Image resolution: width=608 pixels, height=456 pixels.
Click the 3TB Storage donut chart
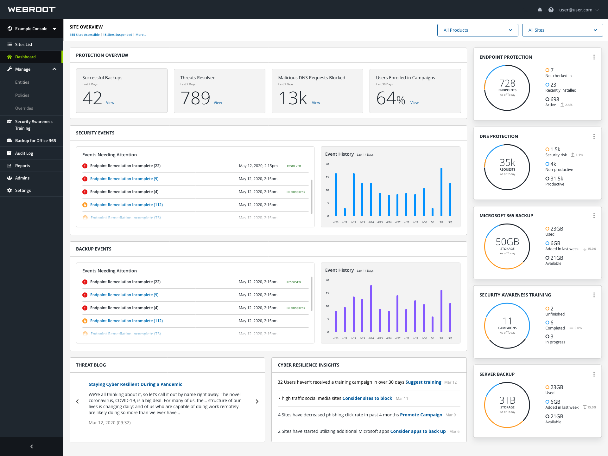(507, 405)
